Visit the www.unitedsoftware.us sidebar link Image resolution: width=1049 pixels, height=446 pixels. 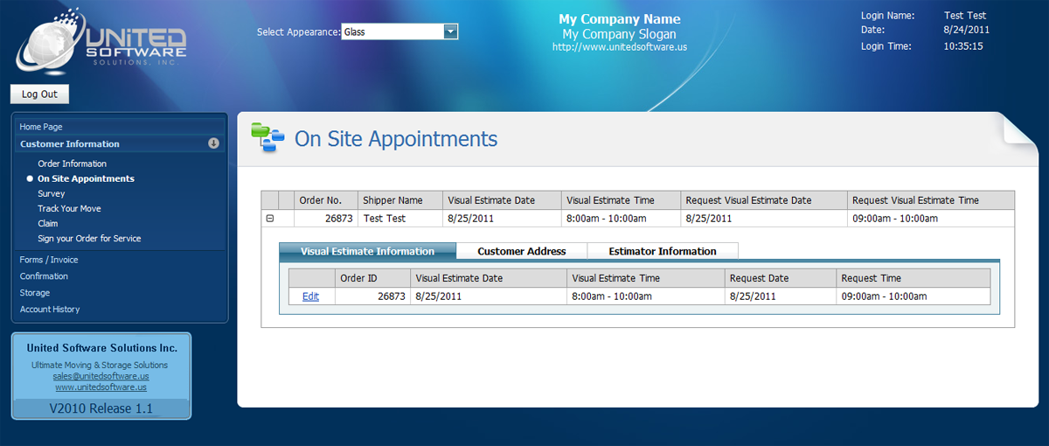click(101, 387)
